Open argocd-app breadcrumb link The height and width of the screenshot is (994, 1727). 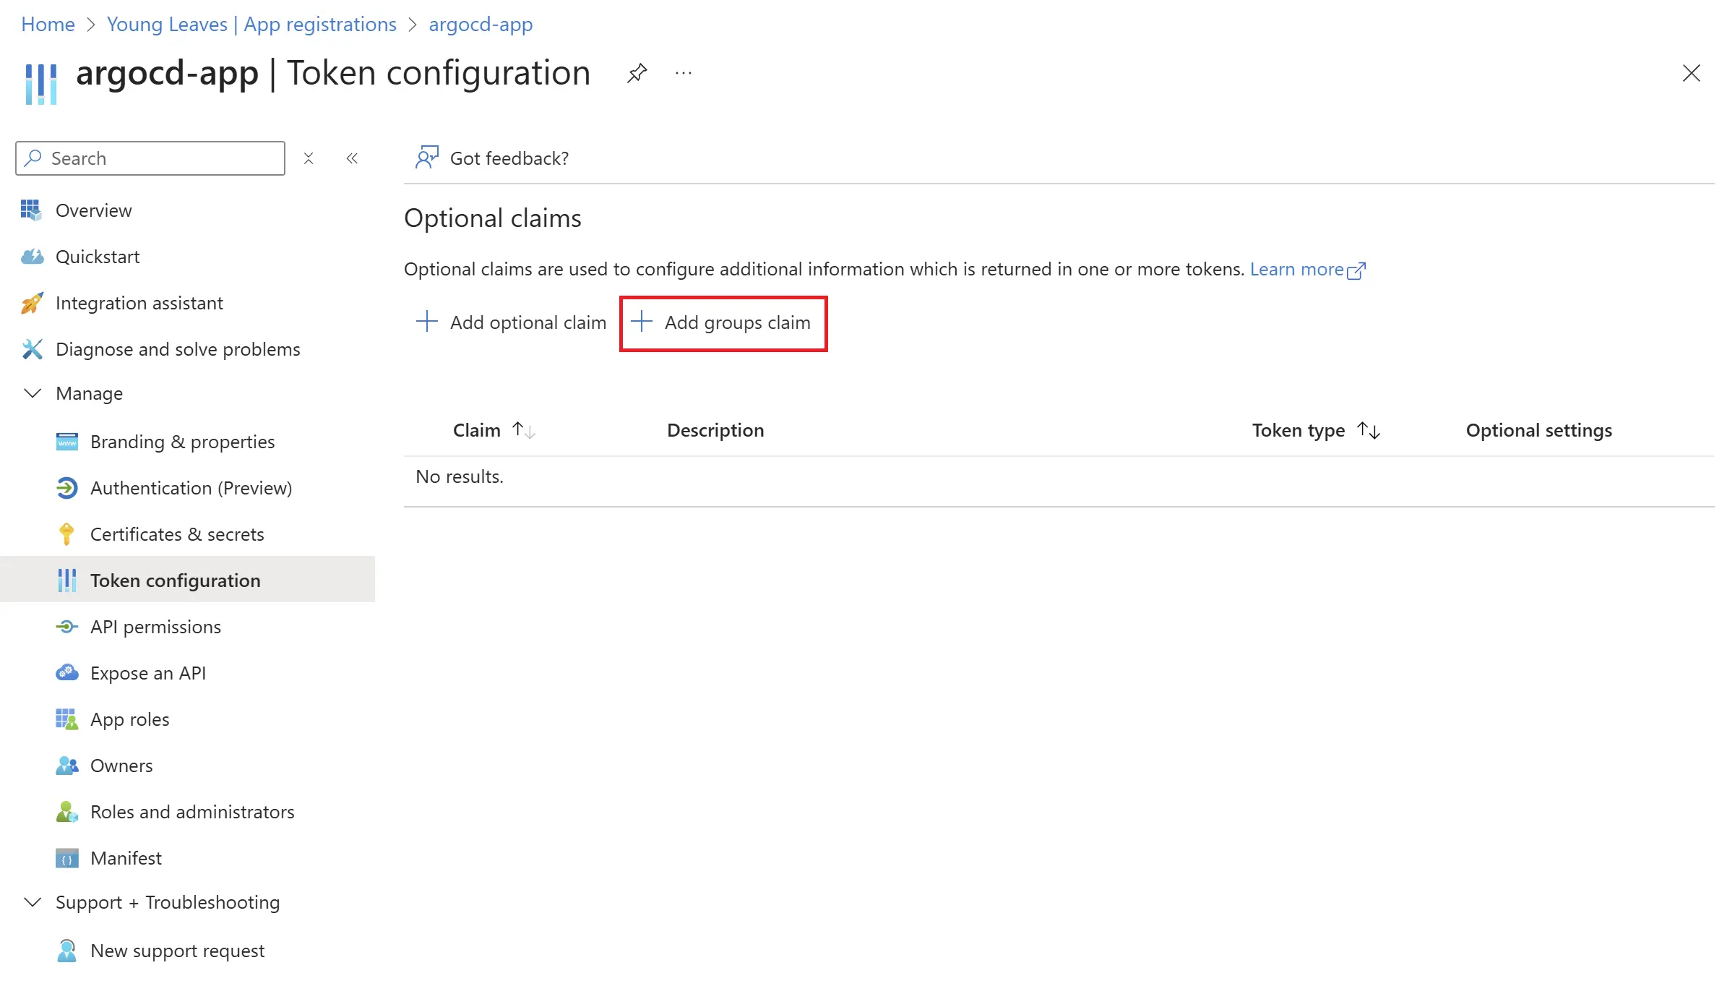tap(481, 24)
